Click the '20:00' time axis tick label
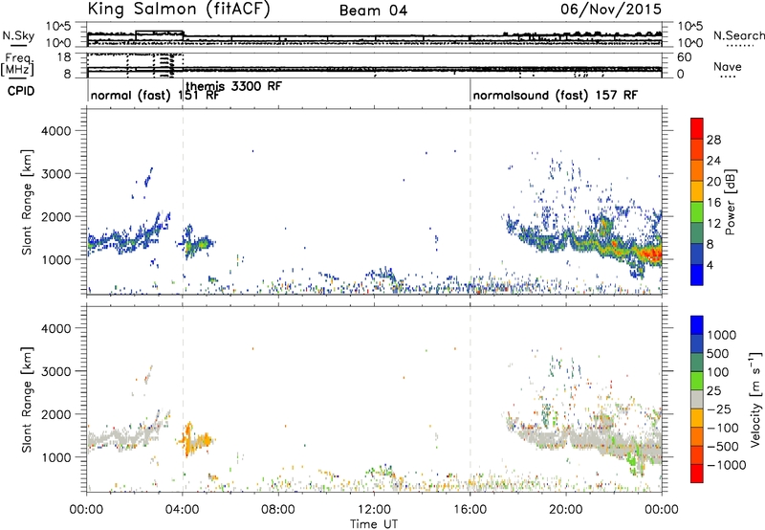 coord(566,510)
